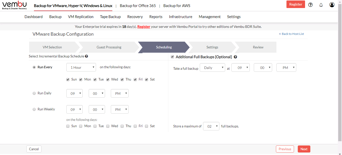342x155 pixels.
Task: Open the Settings menu in navigation bar
Action: coord(234,17)
